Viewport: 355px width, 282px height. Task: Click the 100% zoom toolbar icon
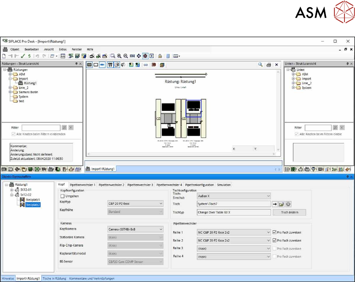(x=132, y=56)
